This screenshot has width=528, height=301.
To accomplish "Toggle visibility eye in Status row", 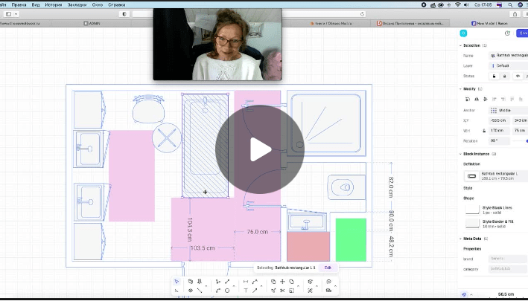I will 518,76.
